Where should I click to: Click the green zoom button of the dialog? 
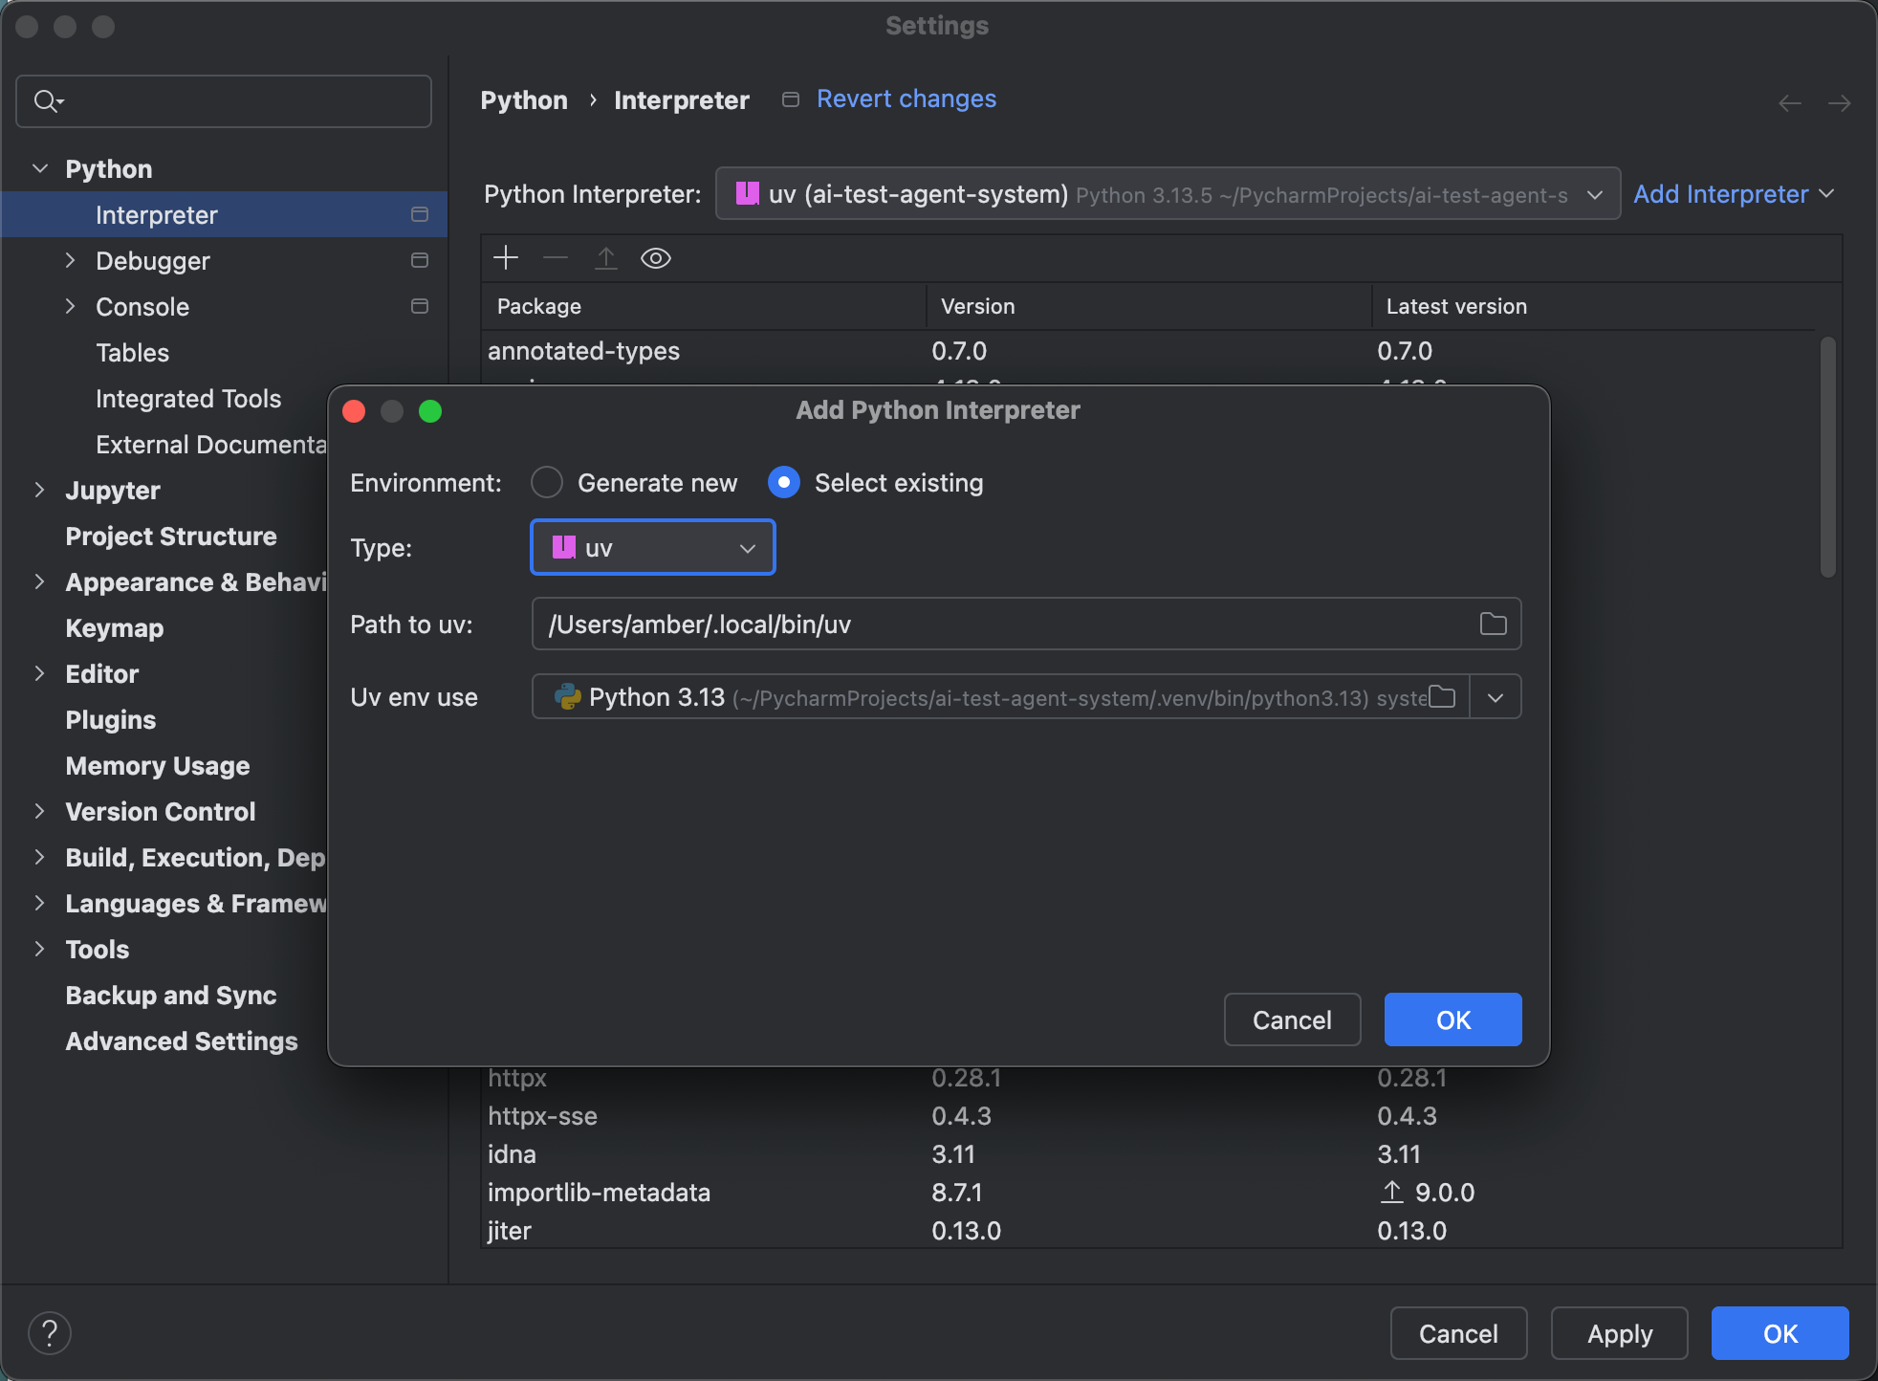click(430, 411)
